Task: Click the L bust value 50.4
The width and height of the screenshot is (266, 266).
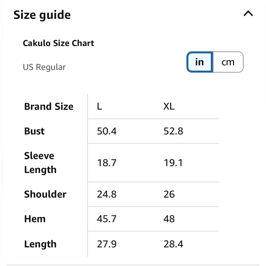Action: tap(107, 131)
